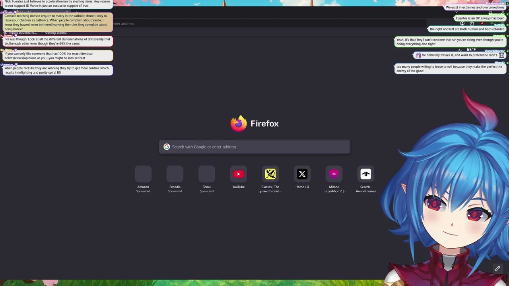Screen dimensions: 509x286
Task: Click chat message starting 'If you can only like'
Action: (57, 56)
